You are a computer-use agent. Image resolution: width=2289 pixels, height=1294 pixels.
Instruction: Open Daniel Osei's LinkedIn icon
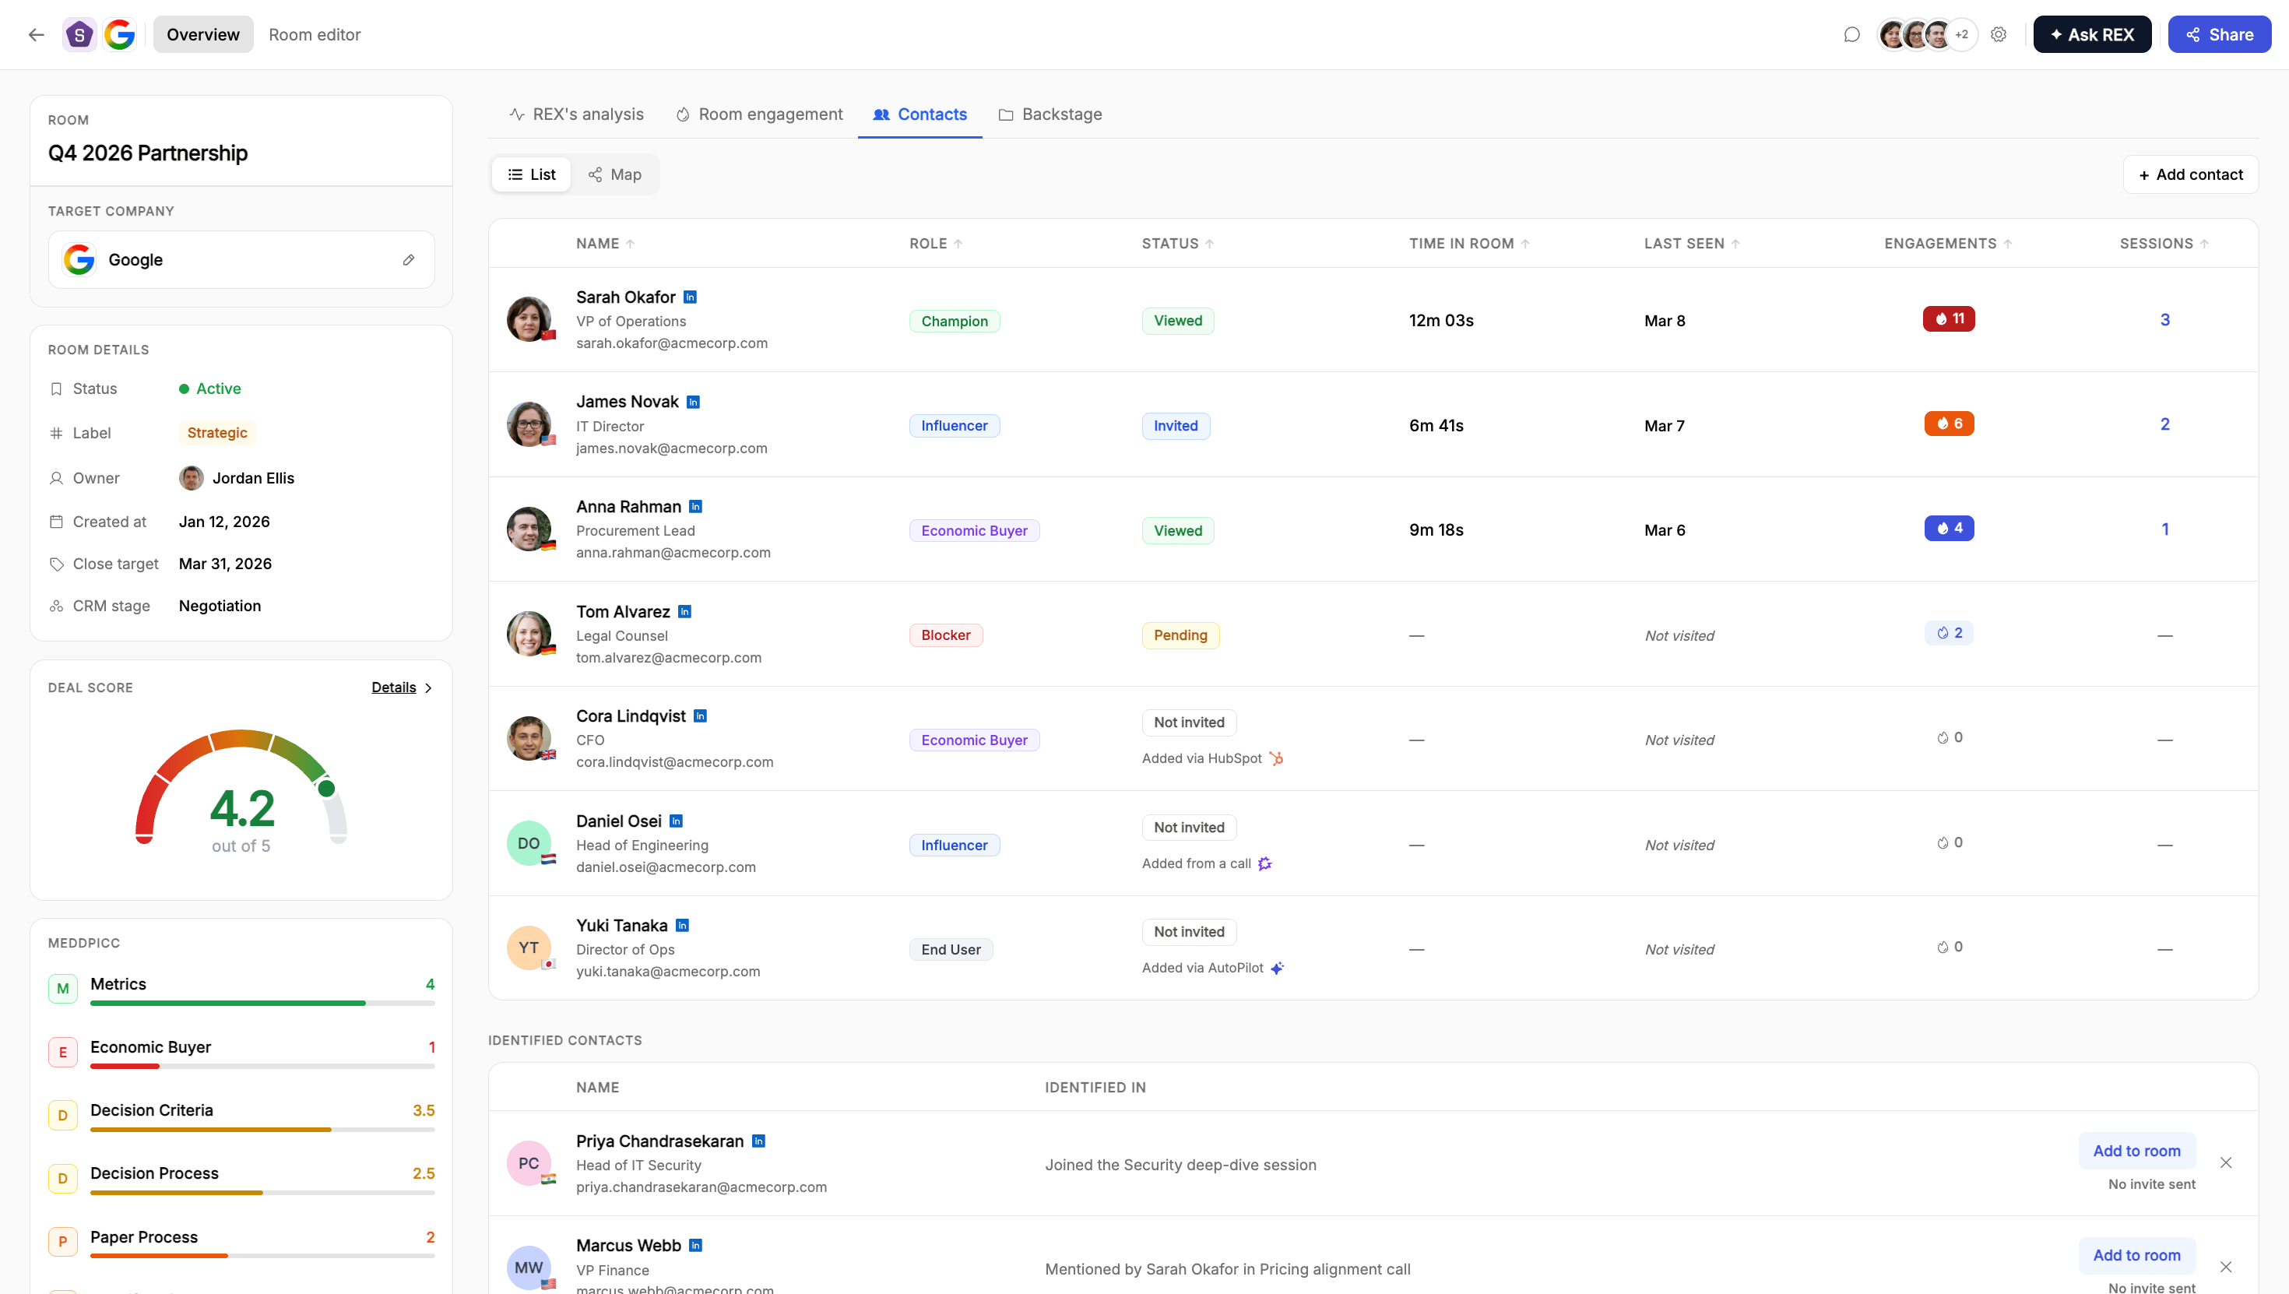pyautogui.click(x=677, y=821)
